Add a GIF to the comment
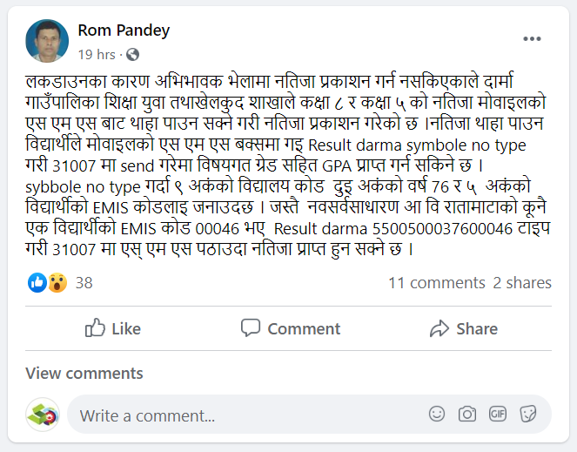The image size is (577, 452). tap(497, 415)
